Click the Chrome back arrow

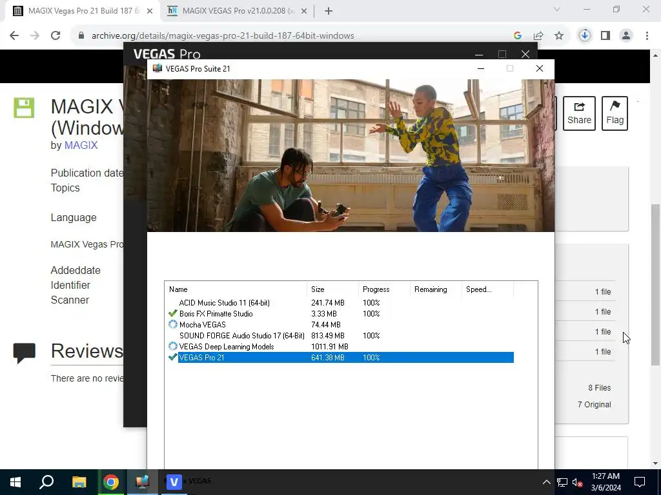pos(14,35)
